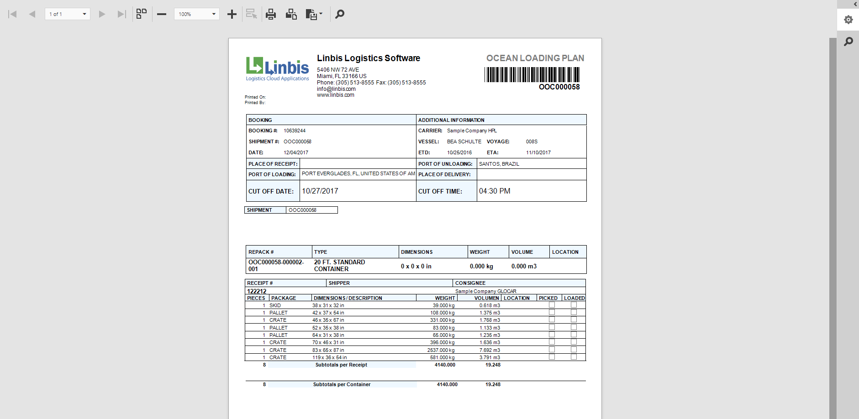
Task: Click 'Linbis Logistics Software' heading
Action: click(369, 58)
